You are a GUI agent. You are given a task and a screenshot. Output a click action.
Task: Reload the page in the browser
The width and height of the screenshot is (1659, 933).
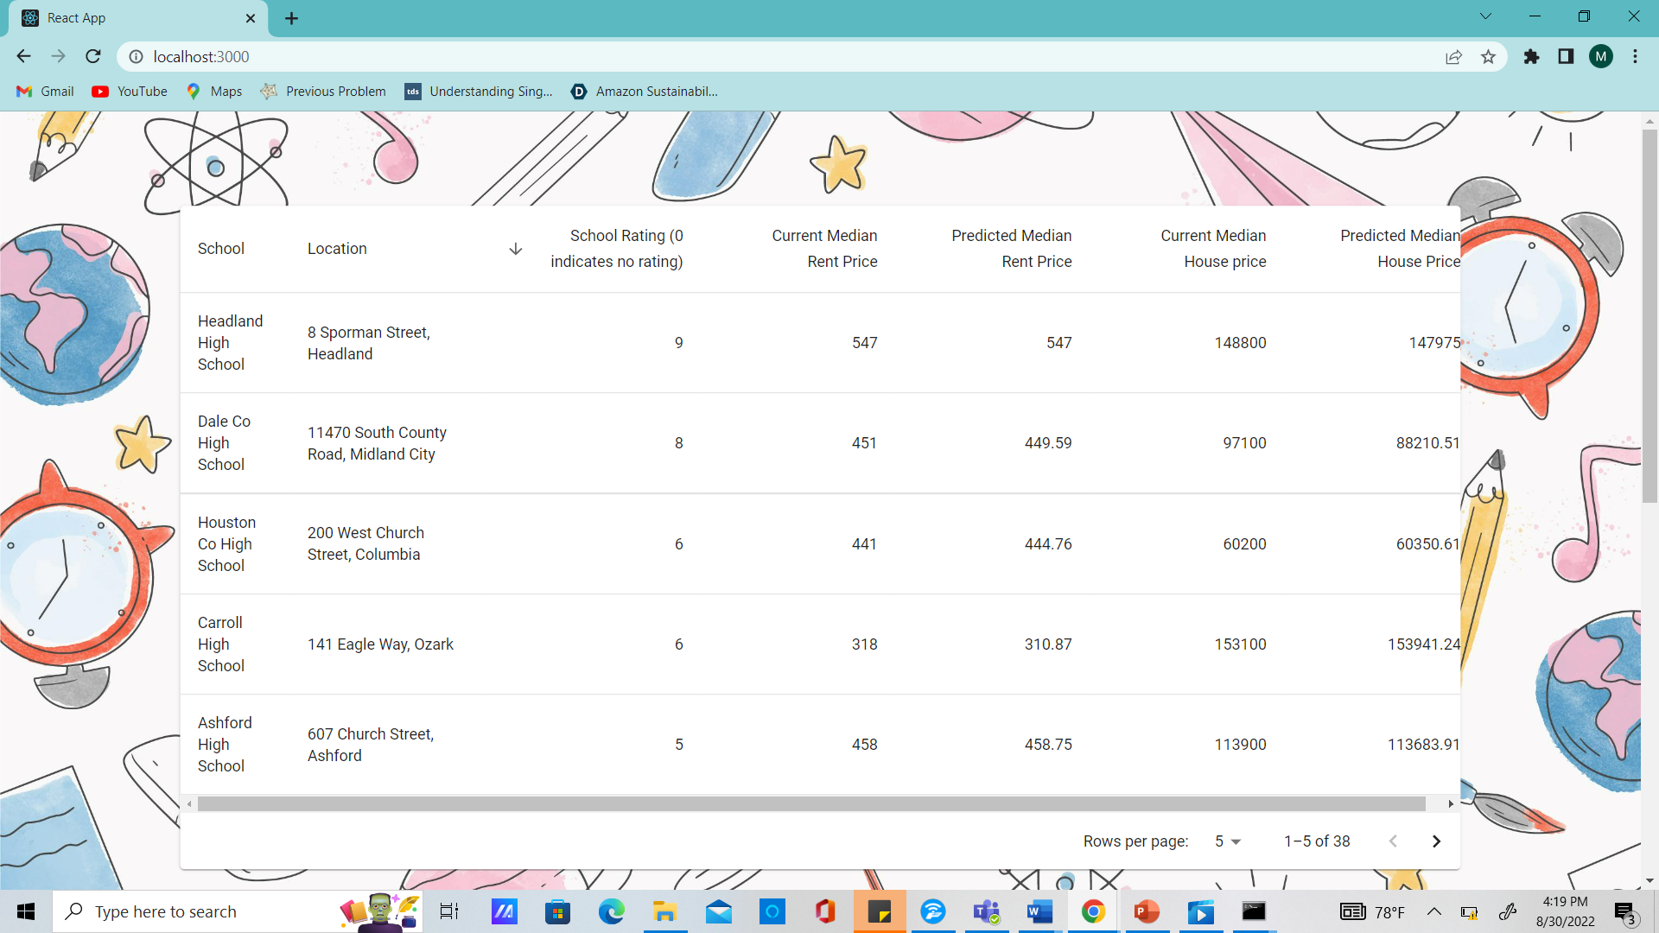tap(93, 57)
